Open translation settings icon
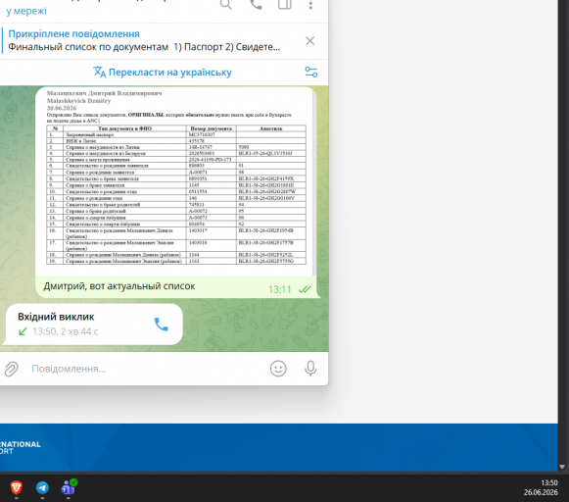The height and width of the screenshot is (502, 569). pyautogui.click(x=311, y=72)
